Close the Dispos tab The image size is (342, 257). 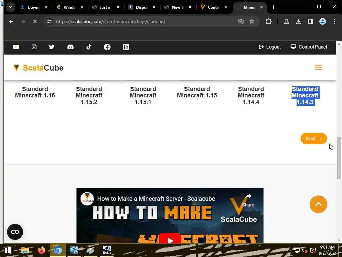[154, 7]
